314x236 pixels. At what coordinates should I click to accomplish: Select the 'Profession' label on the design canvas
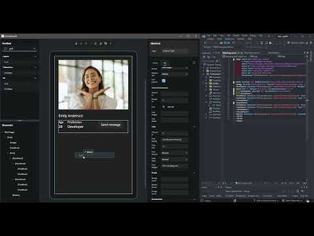click(x=75, y=122)
